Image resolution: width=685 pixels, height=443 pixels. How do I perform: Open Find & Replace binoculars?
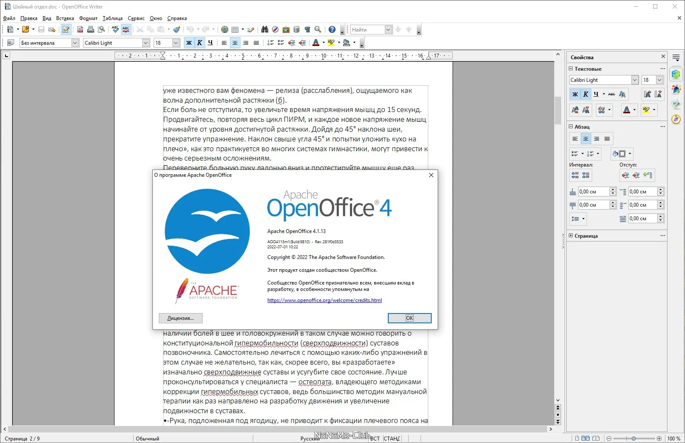coord(265,29)
